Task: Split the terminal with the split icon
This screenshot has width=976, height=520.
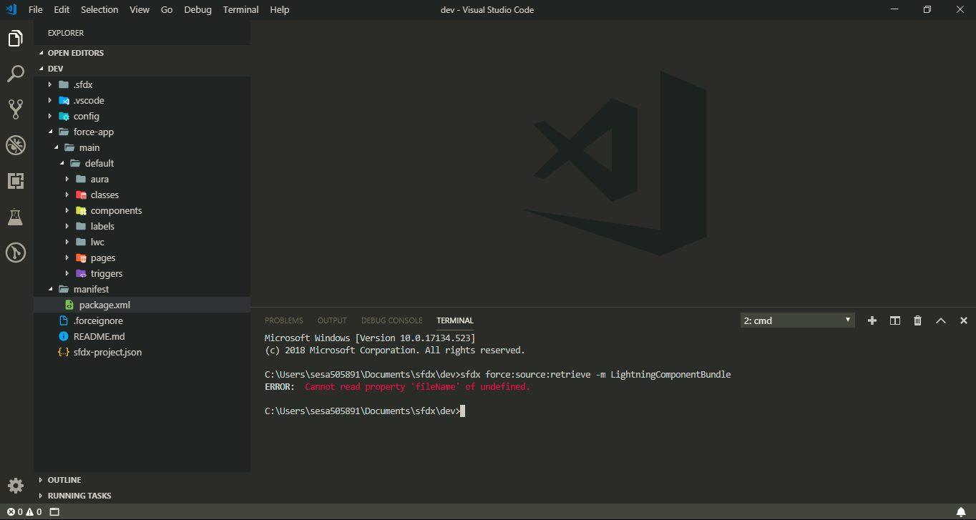Action: [894, 320]
